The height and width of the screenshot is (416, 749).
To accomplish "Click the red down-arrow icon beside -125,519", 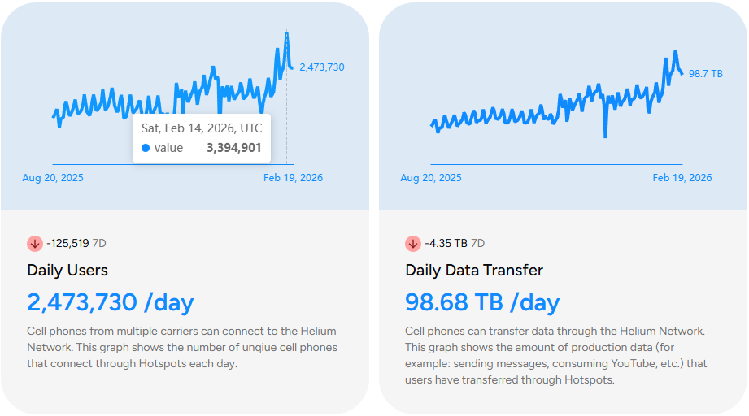I will tap(34, 243).
